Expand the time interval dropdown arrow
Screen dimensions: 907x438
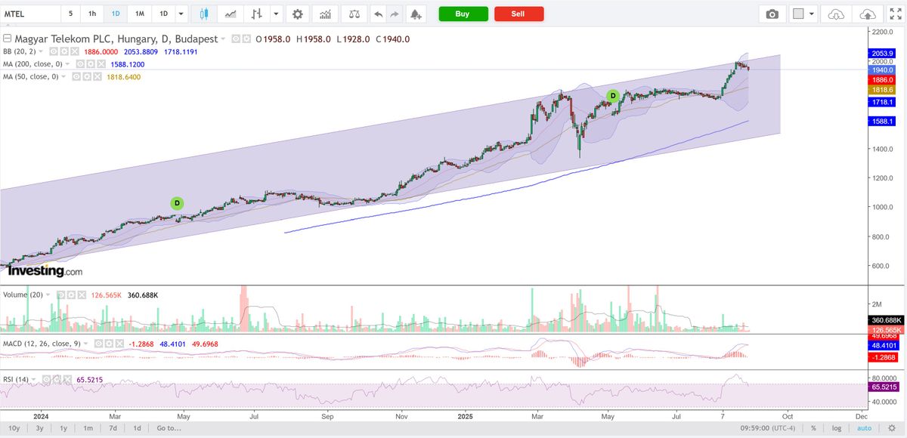(x=181, y=14)
